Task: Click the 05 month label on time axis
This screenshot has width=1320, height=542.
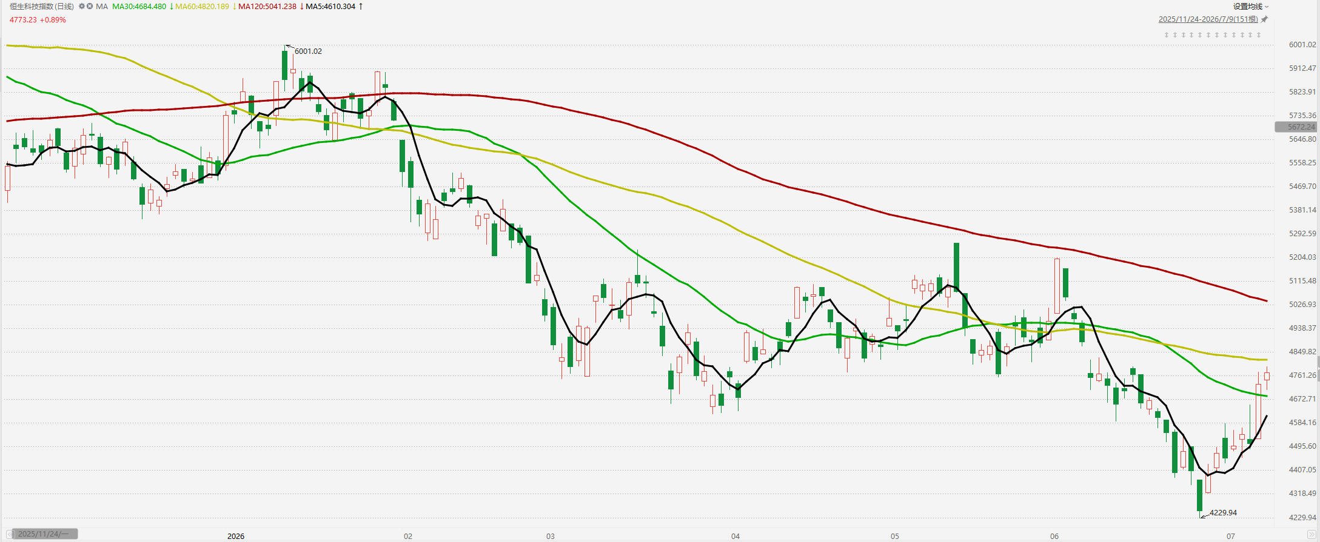Action: tap(895, 537)
